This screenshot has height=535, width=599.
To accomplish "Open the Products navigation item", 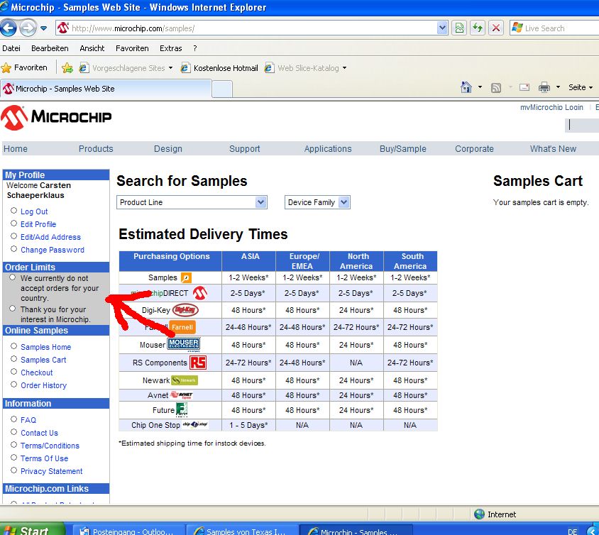I will tap(96, 149).
